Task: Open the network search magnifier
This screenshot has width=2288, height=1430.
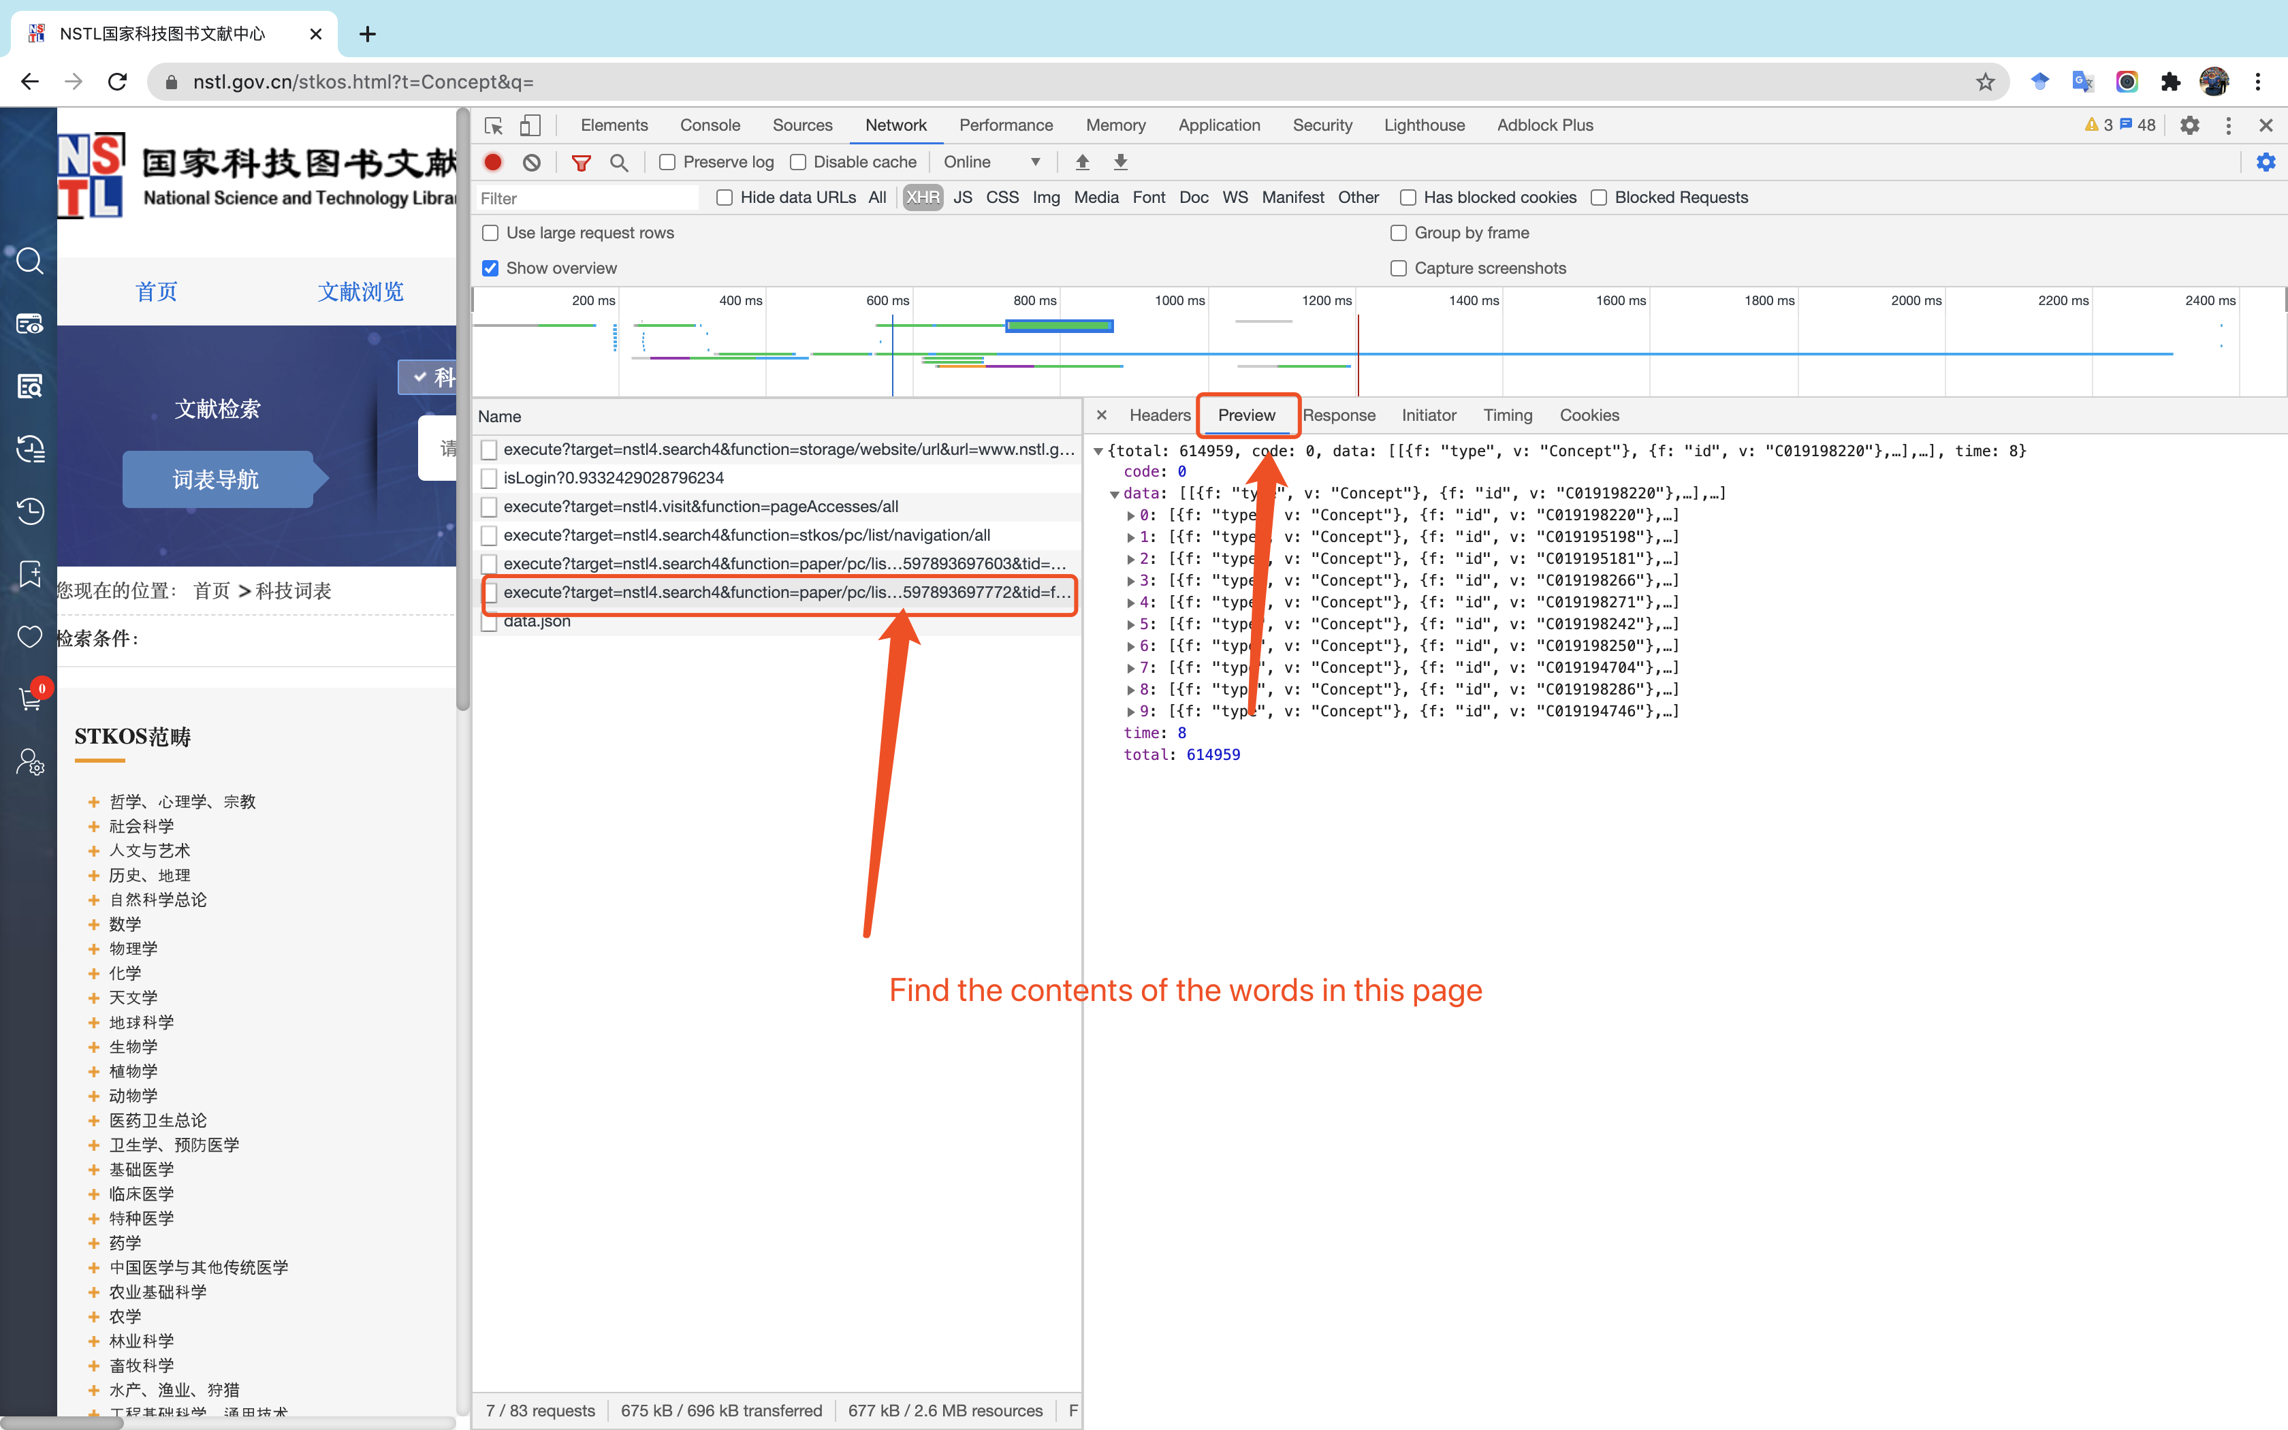Action: point(619,162)
